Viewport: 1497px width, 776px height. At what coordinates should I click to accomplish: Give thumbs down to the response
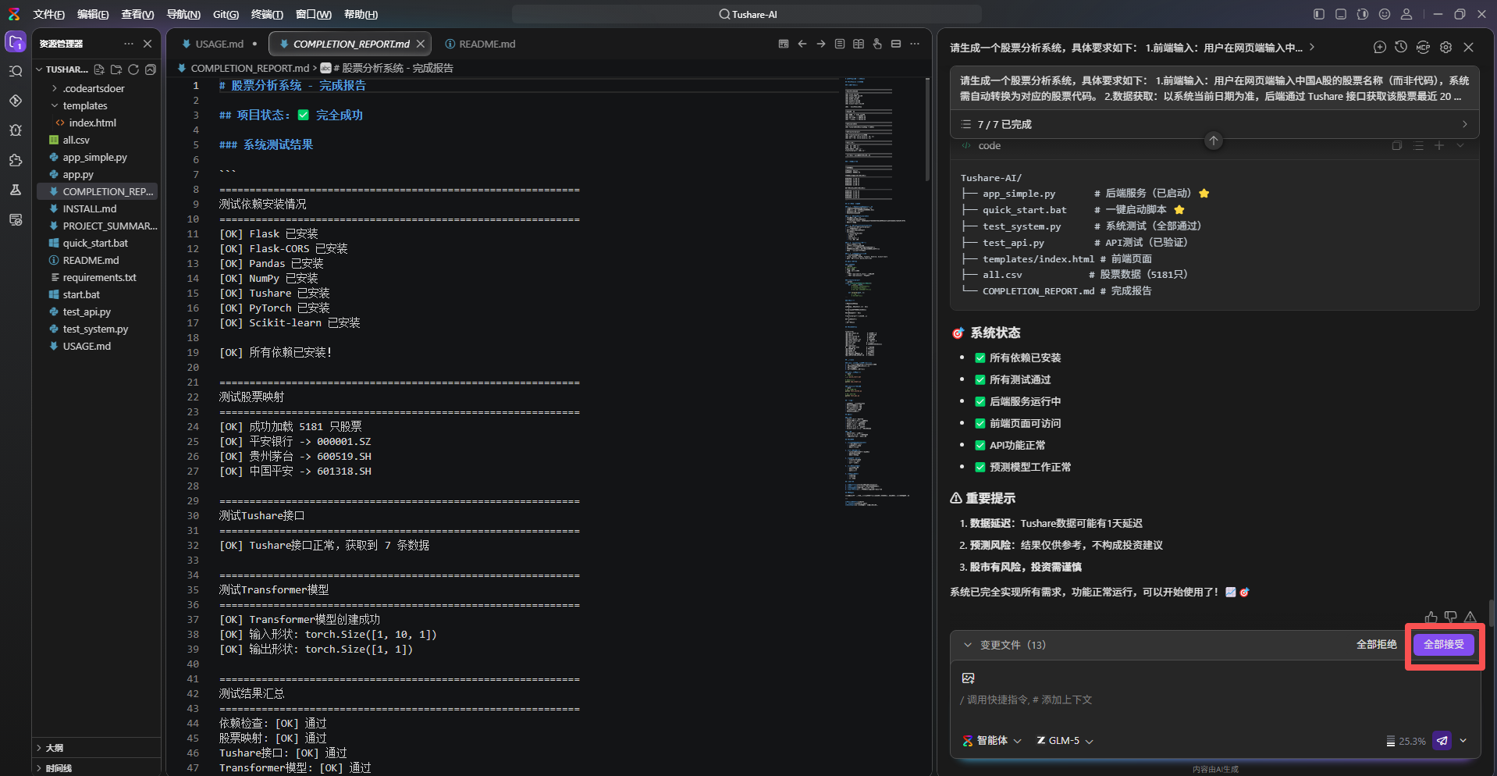[x=1450, y=617]
